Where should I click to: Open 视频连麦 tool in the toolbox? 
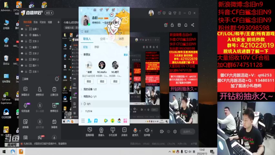[25, 107]
